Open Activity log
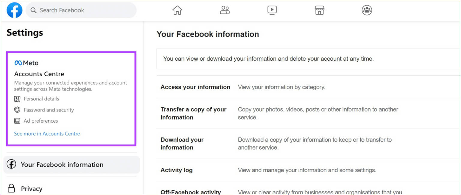The height and width of the screenshot is (195, 461). (x=176, y=170)
